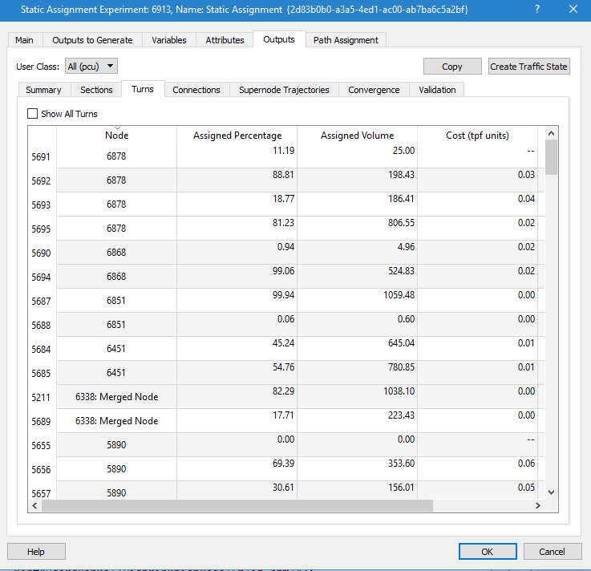This screenshot has width=591, height=571.
Task: View the Supernode Trajectories sub-tab
Action: [284, 90]
